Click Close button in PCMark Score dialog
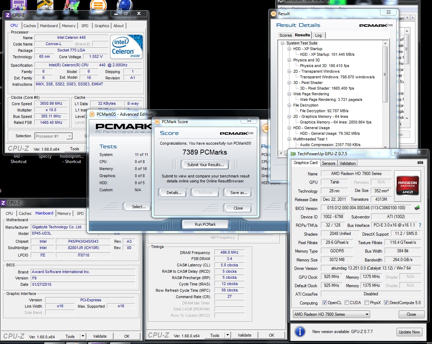This screenshot has width=432, height=344. tap(238, 208)
